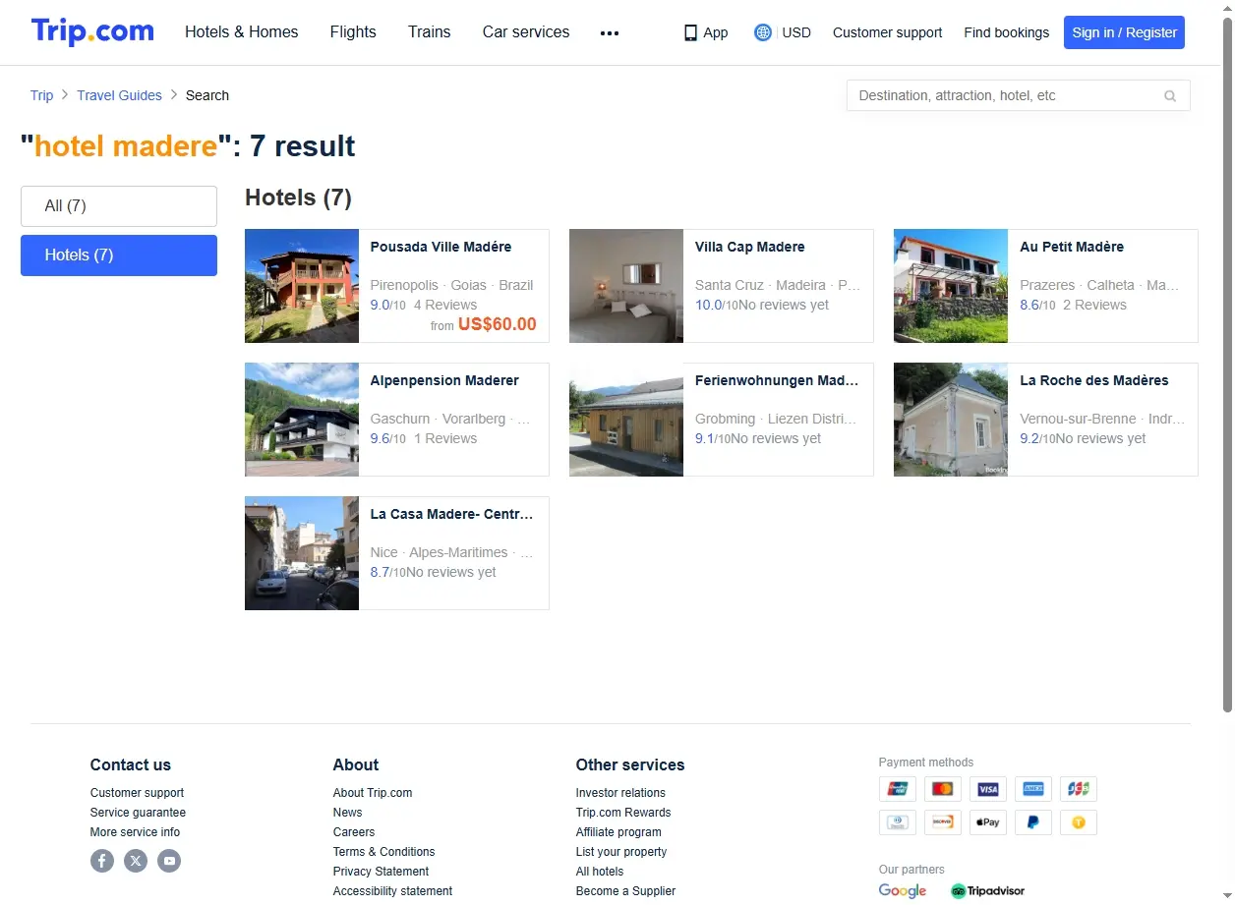Open the Hotels & Homes menu
Image resolution: width=1235 pixels, height=905 pixels.
[x=242, y=32]
